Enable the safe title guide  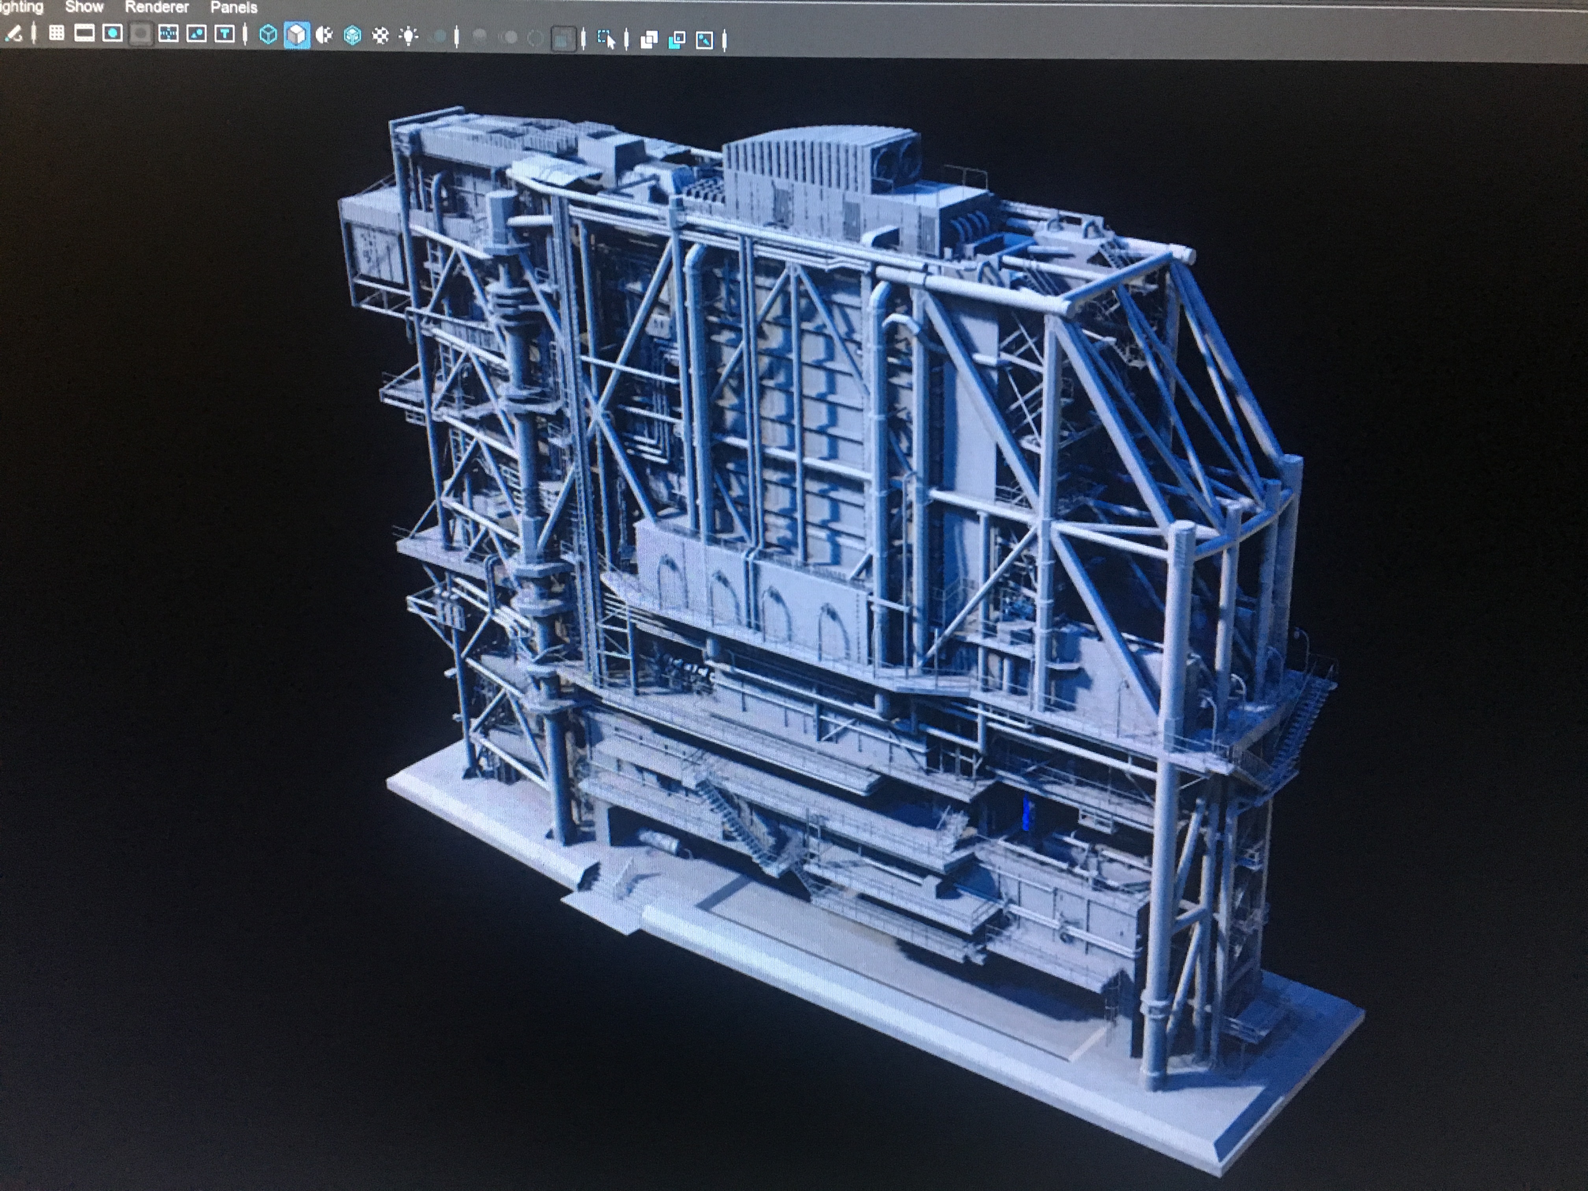pyautogui.click(x=225, y=34)
